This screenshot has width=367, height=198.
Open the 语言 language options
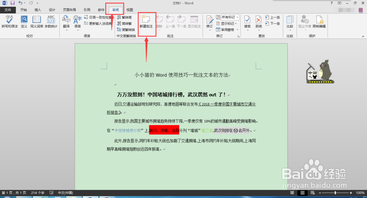pyautogui.click(x=77, y=23)
